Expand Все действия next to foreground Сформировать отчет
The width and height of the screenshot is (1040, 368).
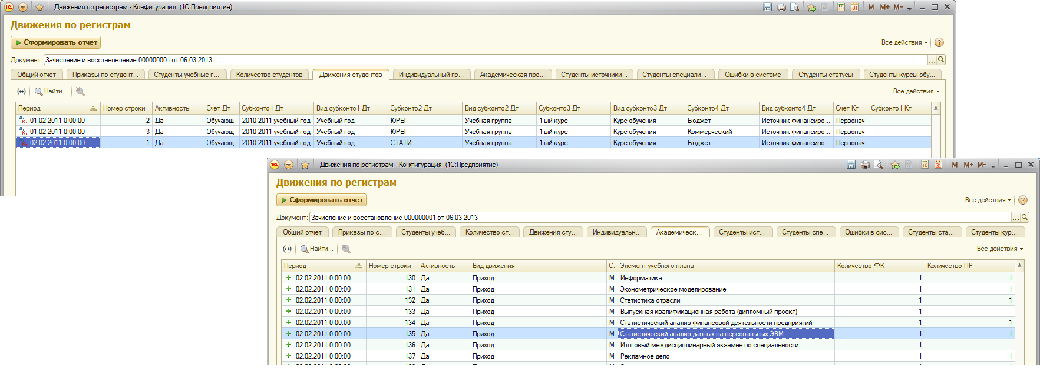pos(988,200)
